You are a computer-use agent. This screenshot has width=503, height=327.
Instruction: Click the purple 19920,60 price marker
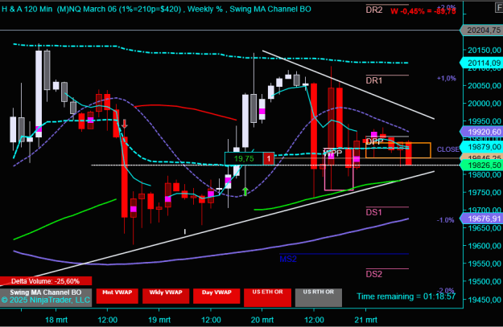click(x=481, y=132)
